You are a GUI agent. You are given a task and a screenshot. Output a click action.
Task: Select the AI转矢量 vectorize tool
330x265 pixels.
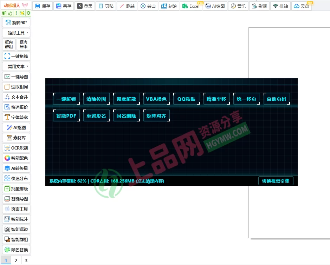tap(16, 168)
